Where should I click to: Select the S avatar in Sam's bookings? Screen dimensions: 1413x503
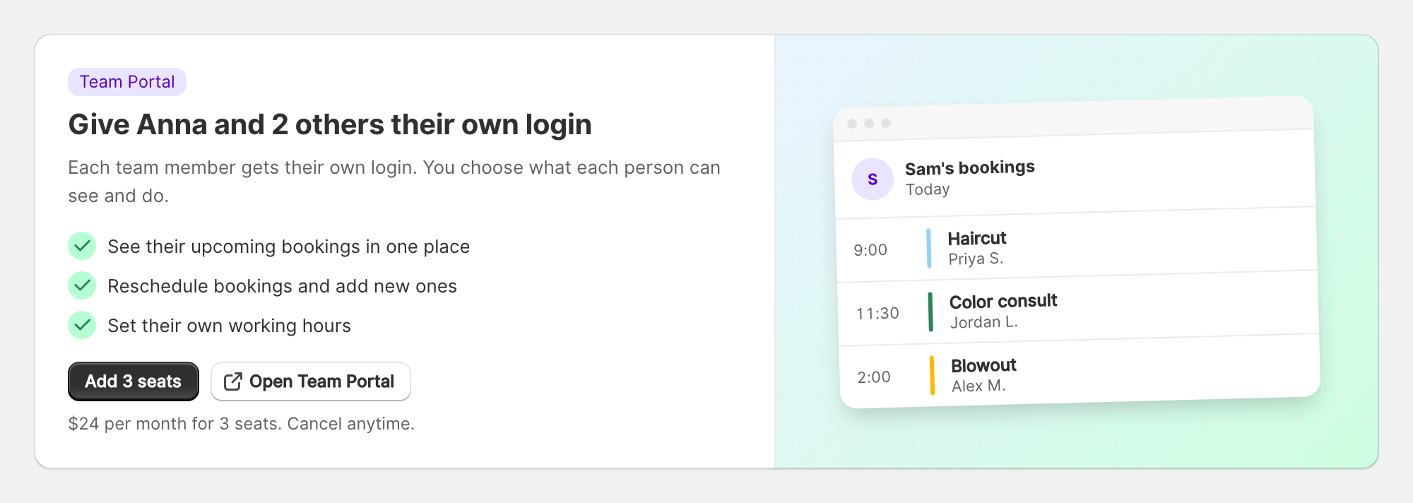pos(873,179)
